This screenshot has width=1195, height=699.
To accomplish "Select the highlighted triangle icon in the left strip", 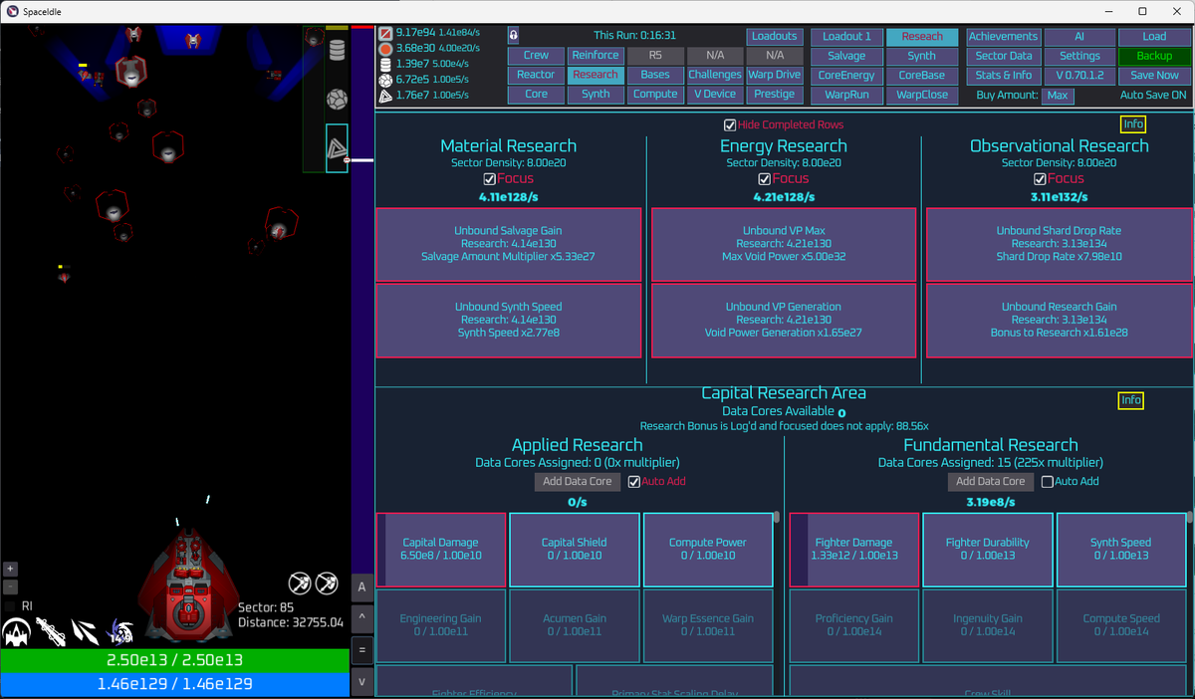I will (x=337, y=148).
